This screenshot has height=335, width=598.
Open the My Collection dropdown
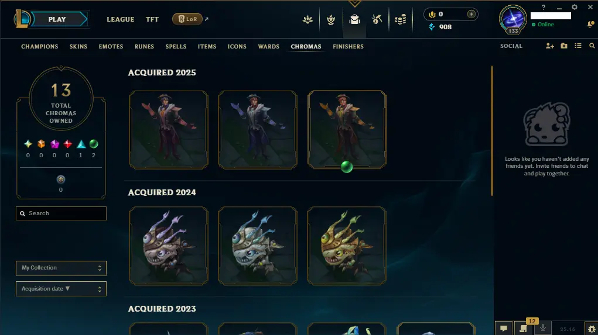[x=61, y=268]
